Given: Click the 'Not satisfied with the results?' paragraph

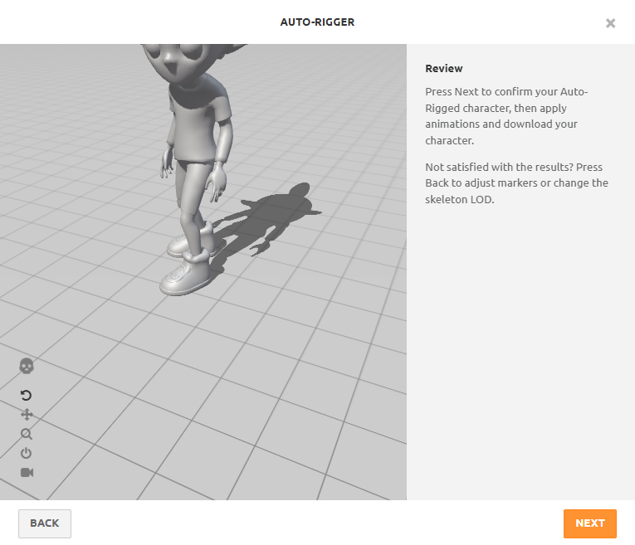Looking at the screenshot, I should coord(516,183).
